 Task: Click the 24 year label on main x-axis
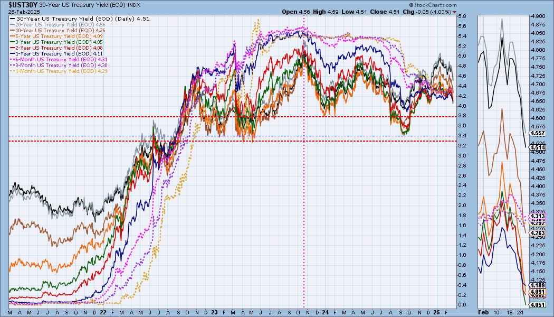pyautogui.click(x=326, y=313)
